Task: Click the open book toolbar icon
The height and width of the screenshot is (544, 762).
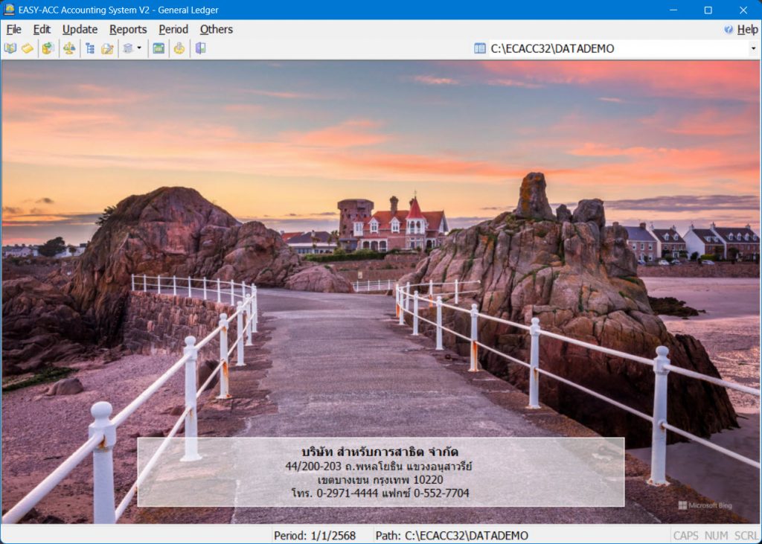Action: point(10,48)
